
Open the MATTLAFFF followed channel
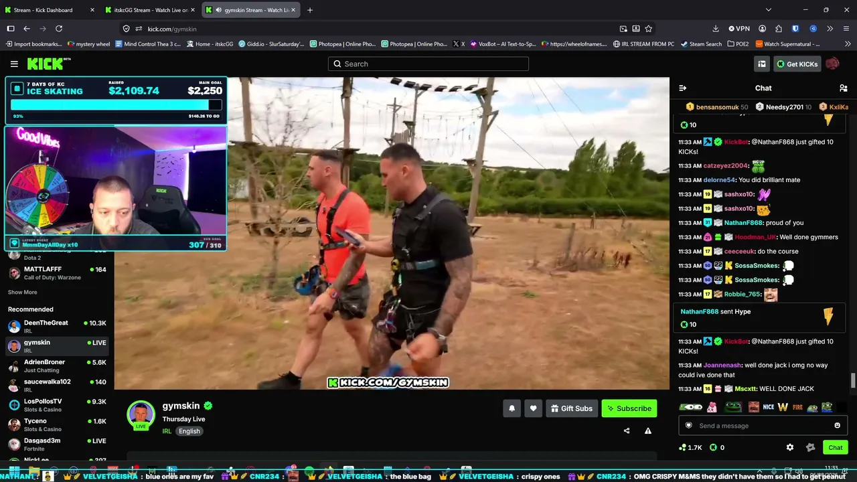point(57,273)
